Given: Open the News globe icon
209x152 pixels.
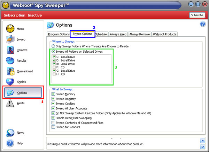Looking at the screenshot, I should [x=10, y=133].
